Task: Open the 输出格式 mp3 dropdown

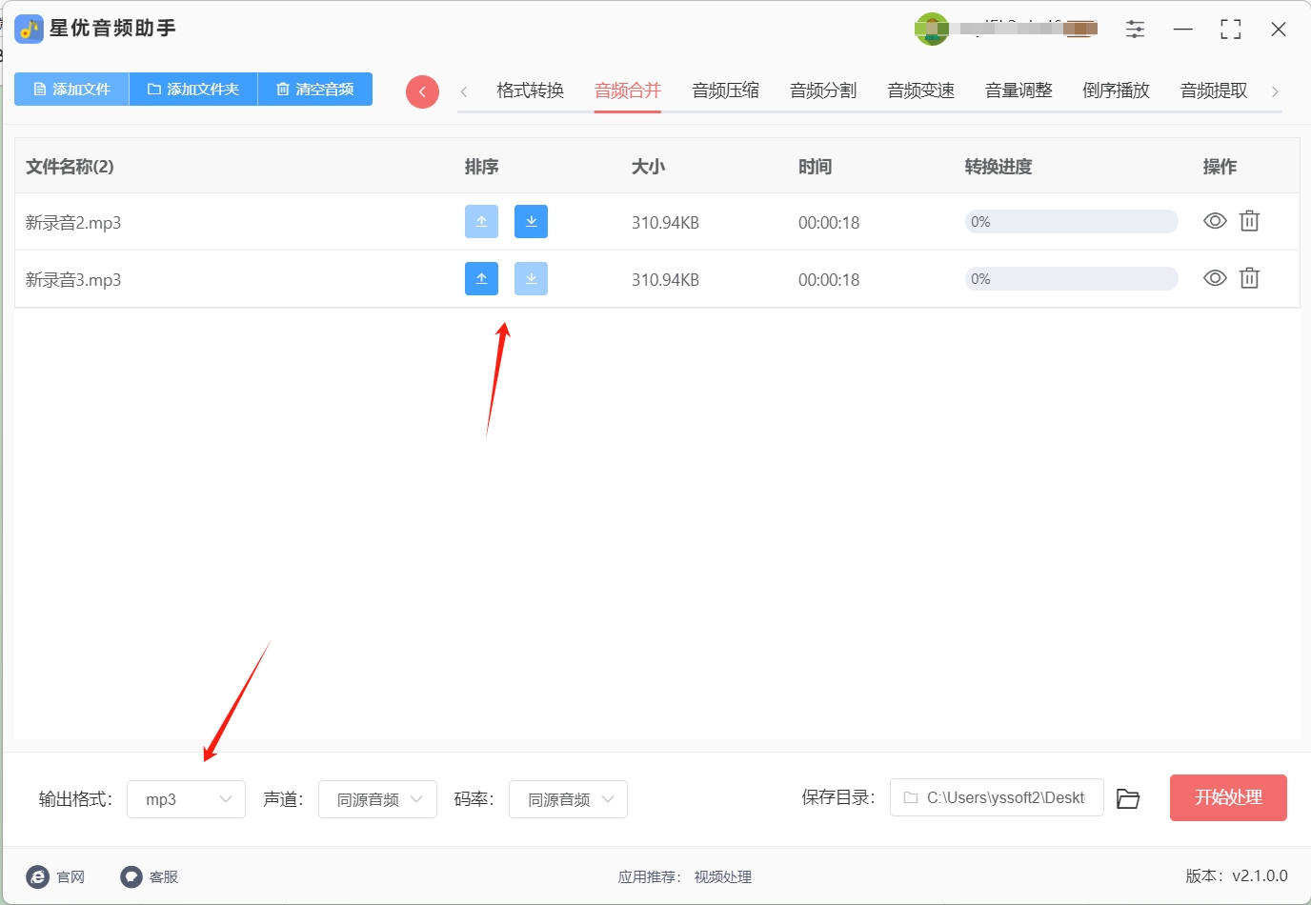Action: click(186, 799)
